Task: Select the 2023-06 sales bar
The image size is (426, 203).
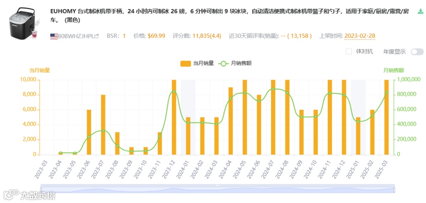Action: point(89,132)
